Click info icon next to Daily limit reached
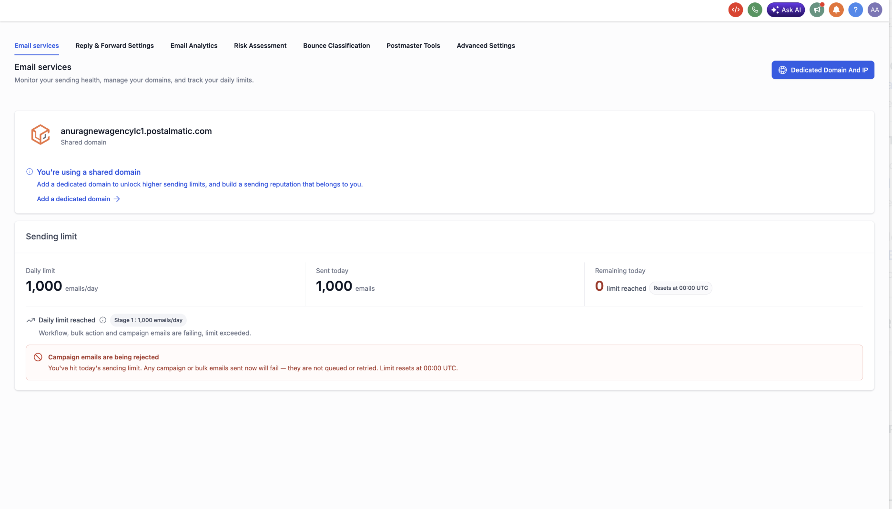The image size is (892, 509). 103,320
